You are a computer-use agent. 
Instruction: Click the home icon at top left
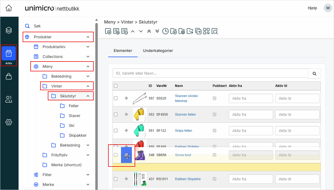click(9, 8)
